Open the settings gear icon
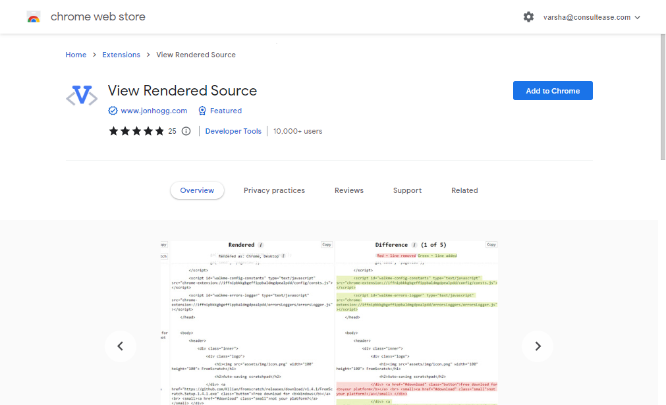666x405 pixels. tap(528, 17)
